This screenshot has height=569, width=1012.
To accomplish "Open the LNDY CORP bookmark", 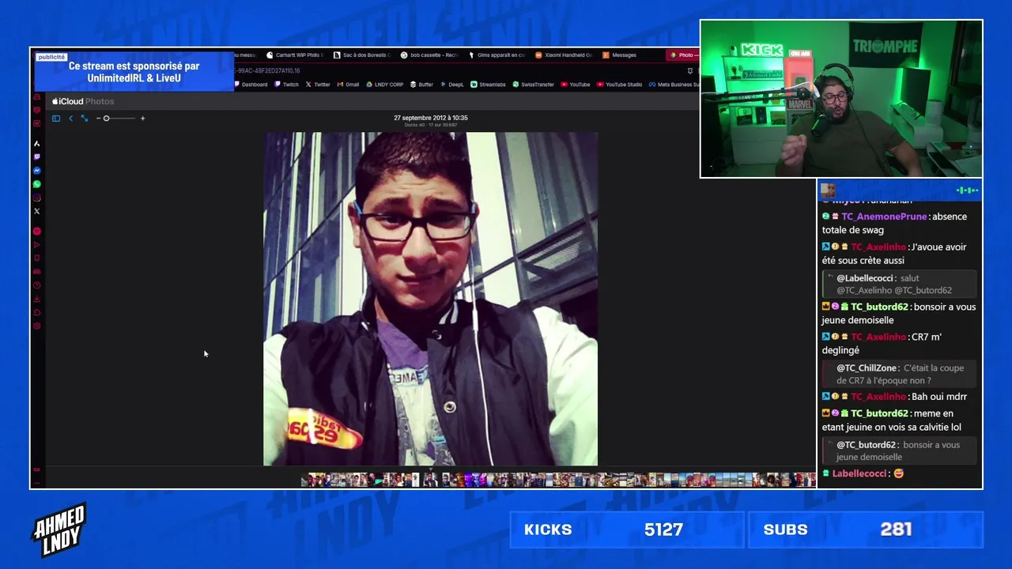I will [384, 85].
